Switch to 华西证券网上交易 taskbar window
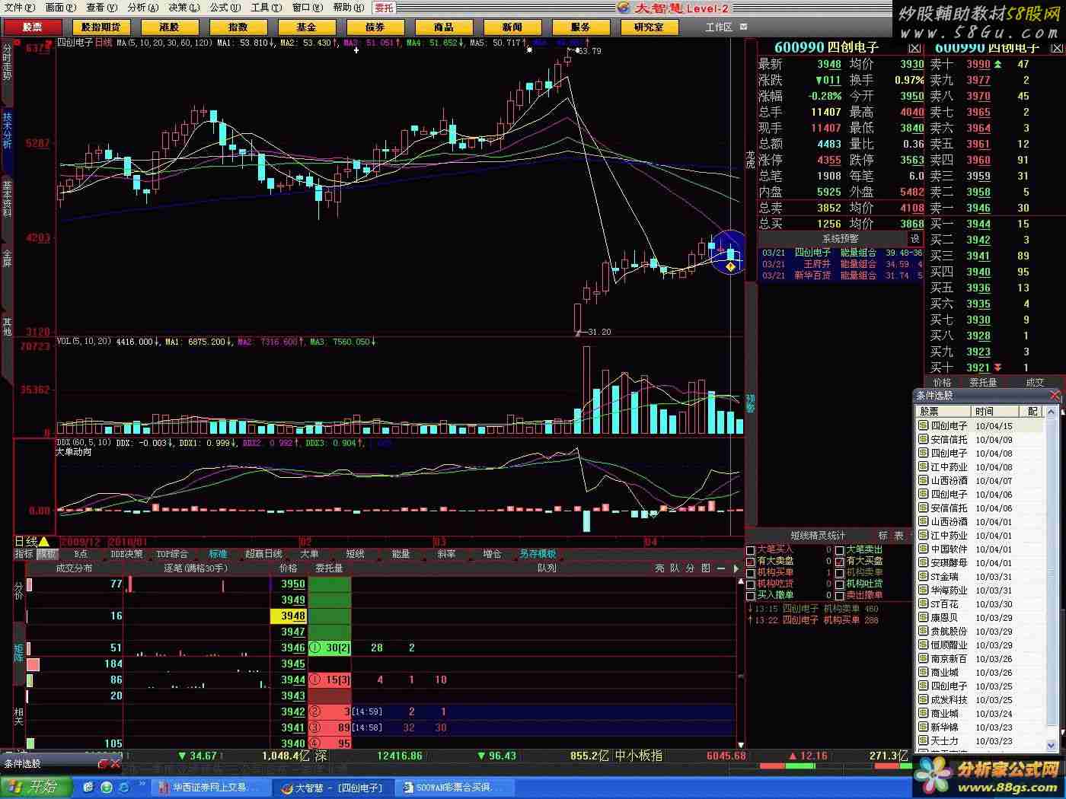This screenshot has width=1066, height=799. tap(209, 788)
